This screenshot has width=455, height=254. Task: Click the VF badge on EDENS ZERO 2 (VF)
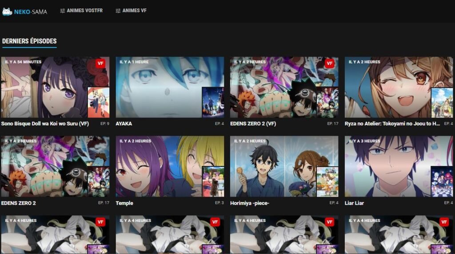click(x=329, y=63)
